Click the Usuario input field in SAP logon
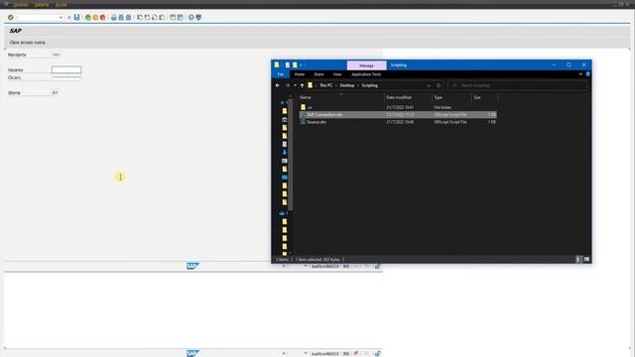 pyautogui.click(x=66, y=70)
